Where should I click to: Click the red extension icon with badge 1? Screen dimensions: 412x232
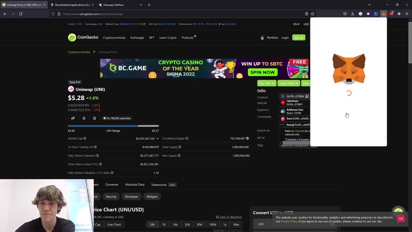(x=391, y=14)
